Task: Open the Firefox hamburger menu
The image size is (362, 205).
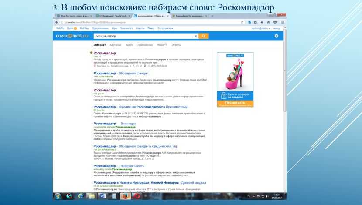Action: [283, 22]
